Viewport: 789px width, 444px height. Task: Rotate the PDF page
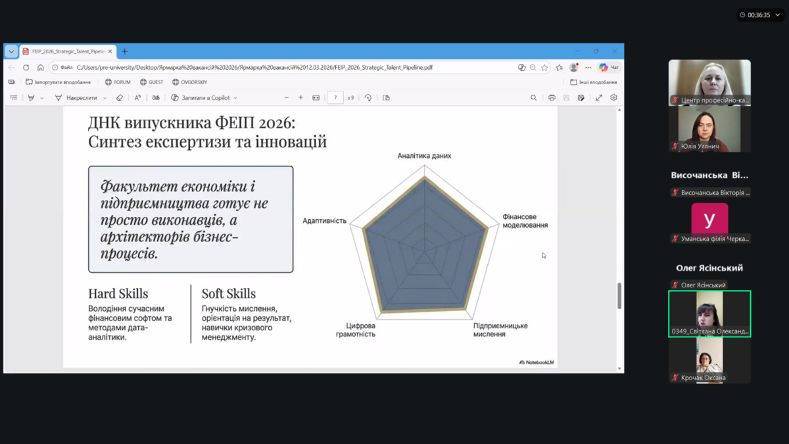(x=368, y=97)
